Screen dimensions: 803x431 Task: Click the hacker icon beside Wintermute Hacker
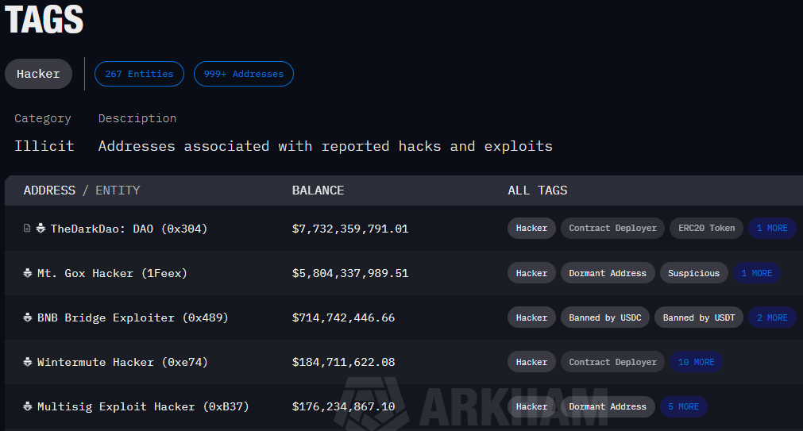(x=28, y=362)
